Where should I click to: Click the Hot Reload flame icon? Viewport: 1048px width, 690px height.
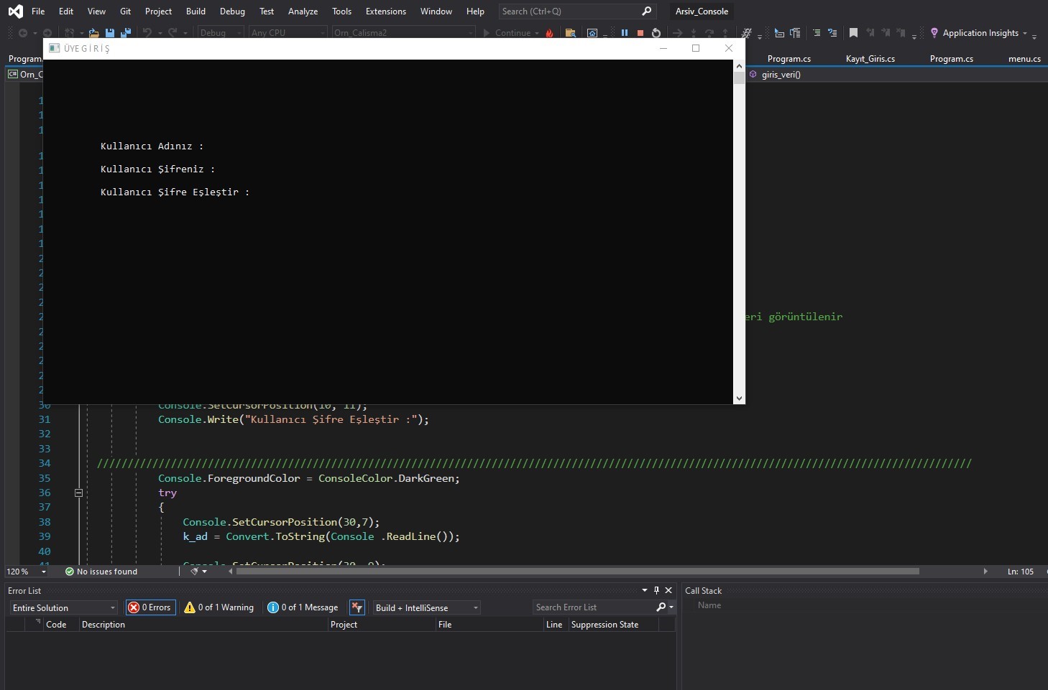pos(550,33)
